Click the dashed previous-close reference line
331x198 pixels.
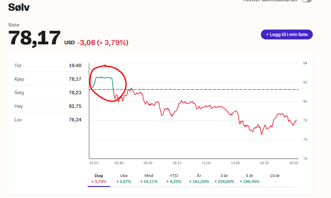(x=216, y=89)
